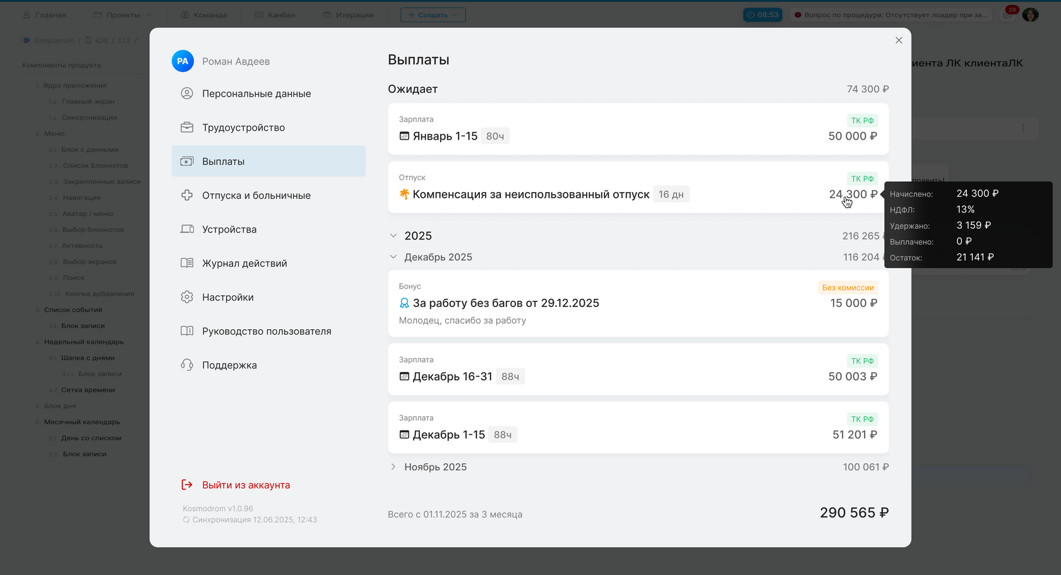The width and height of the screenshot is (1061, 575).
Task: Close the profile dialog
Action: click(x=899, y=40)
